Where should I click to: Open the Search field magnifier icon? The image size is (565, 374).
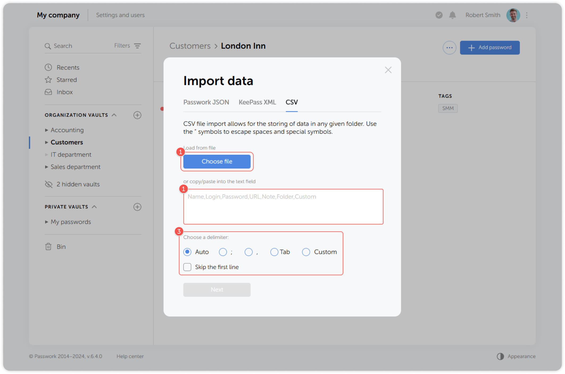click(48, 46)
